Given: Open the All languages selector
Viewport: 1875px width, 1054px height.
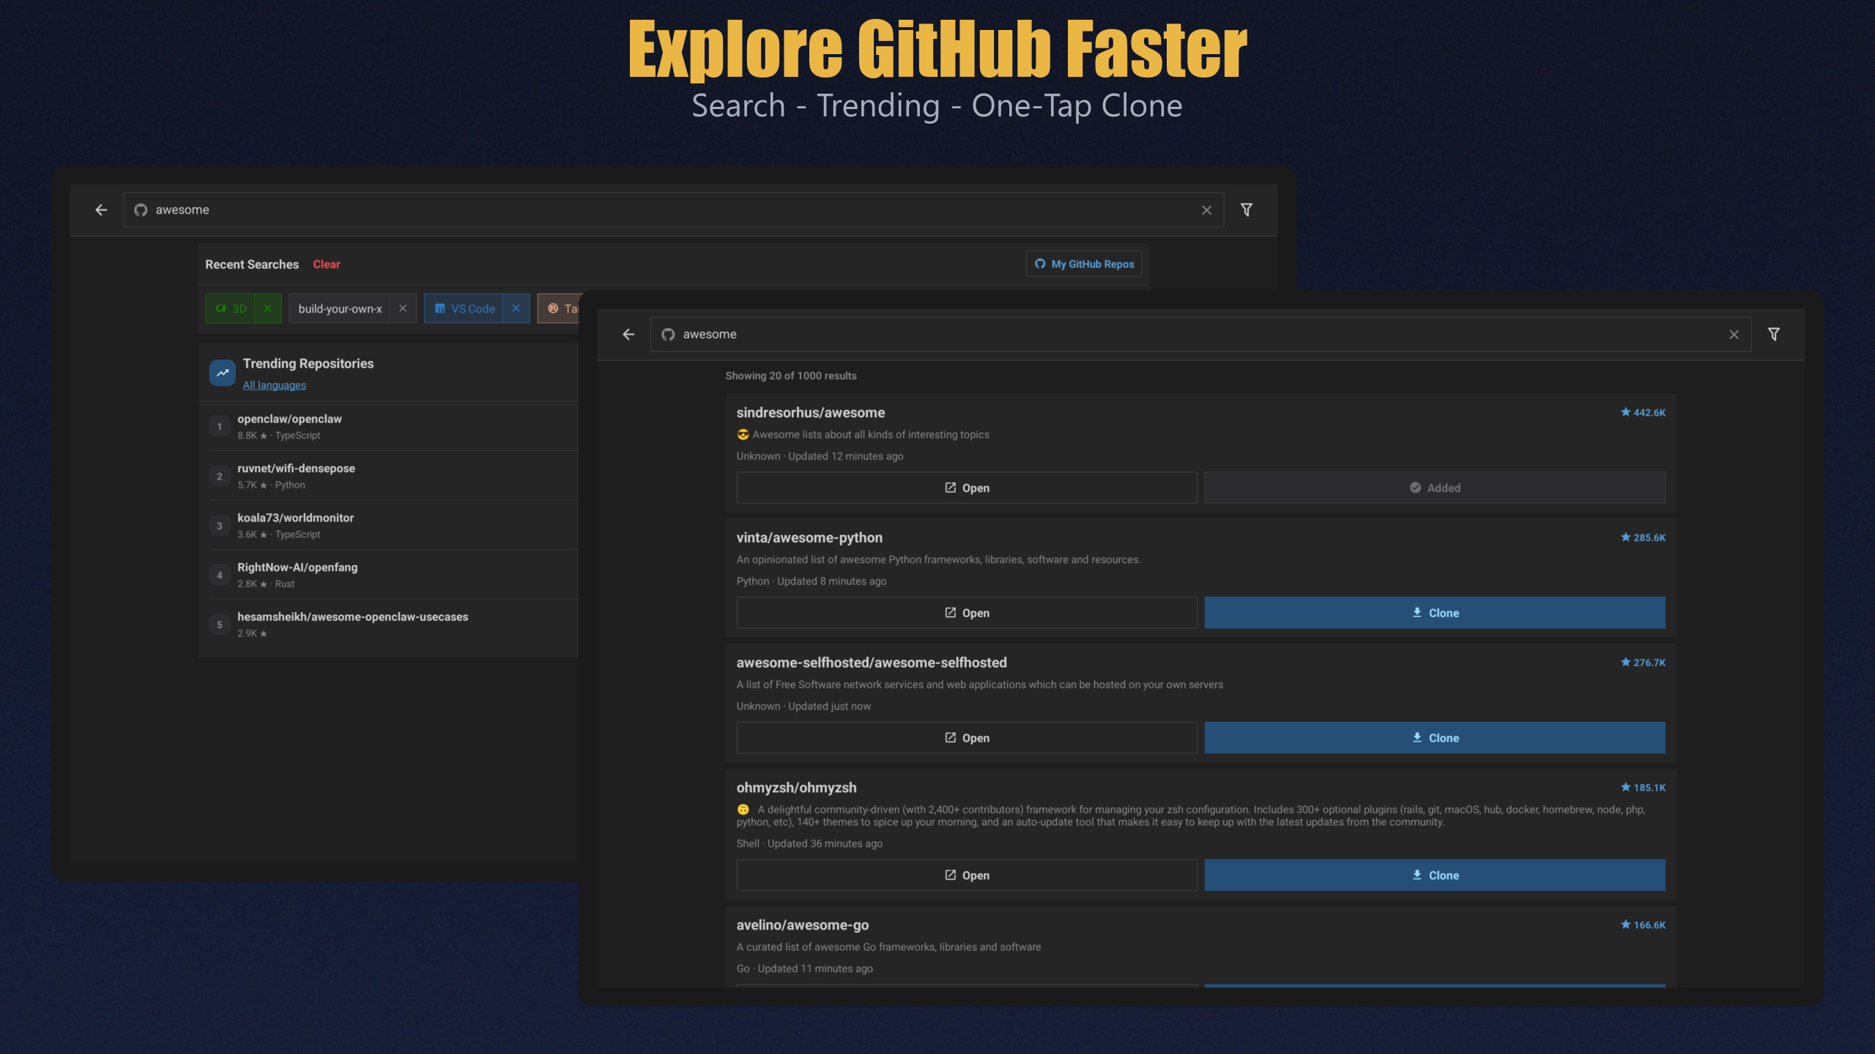Looking at the screenshot, I should pos(274,384).
